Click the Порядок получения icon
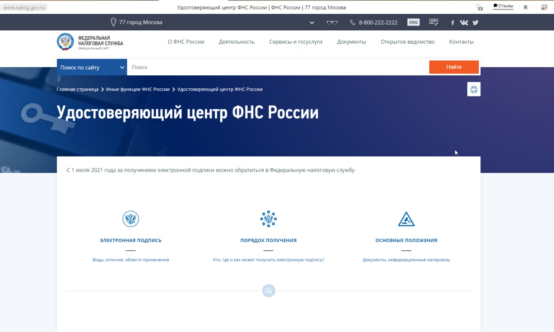554x332 pixels. click(268, 219)
